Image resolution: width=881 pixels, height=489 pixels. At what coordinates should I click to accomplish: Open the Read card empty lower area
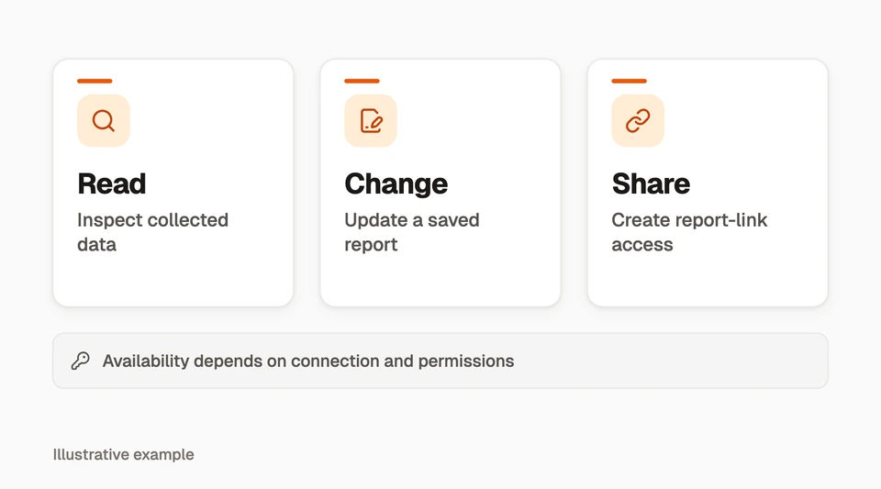coord(173,281)
